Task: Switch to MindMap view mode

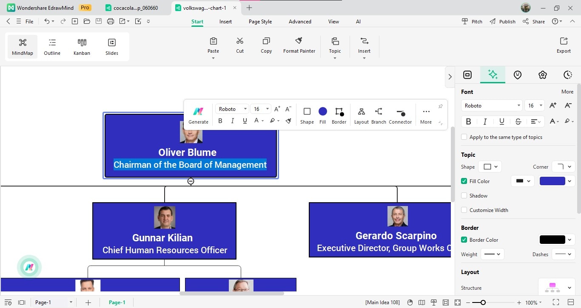Action: click(23, 47)
